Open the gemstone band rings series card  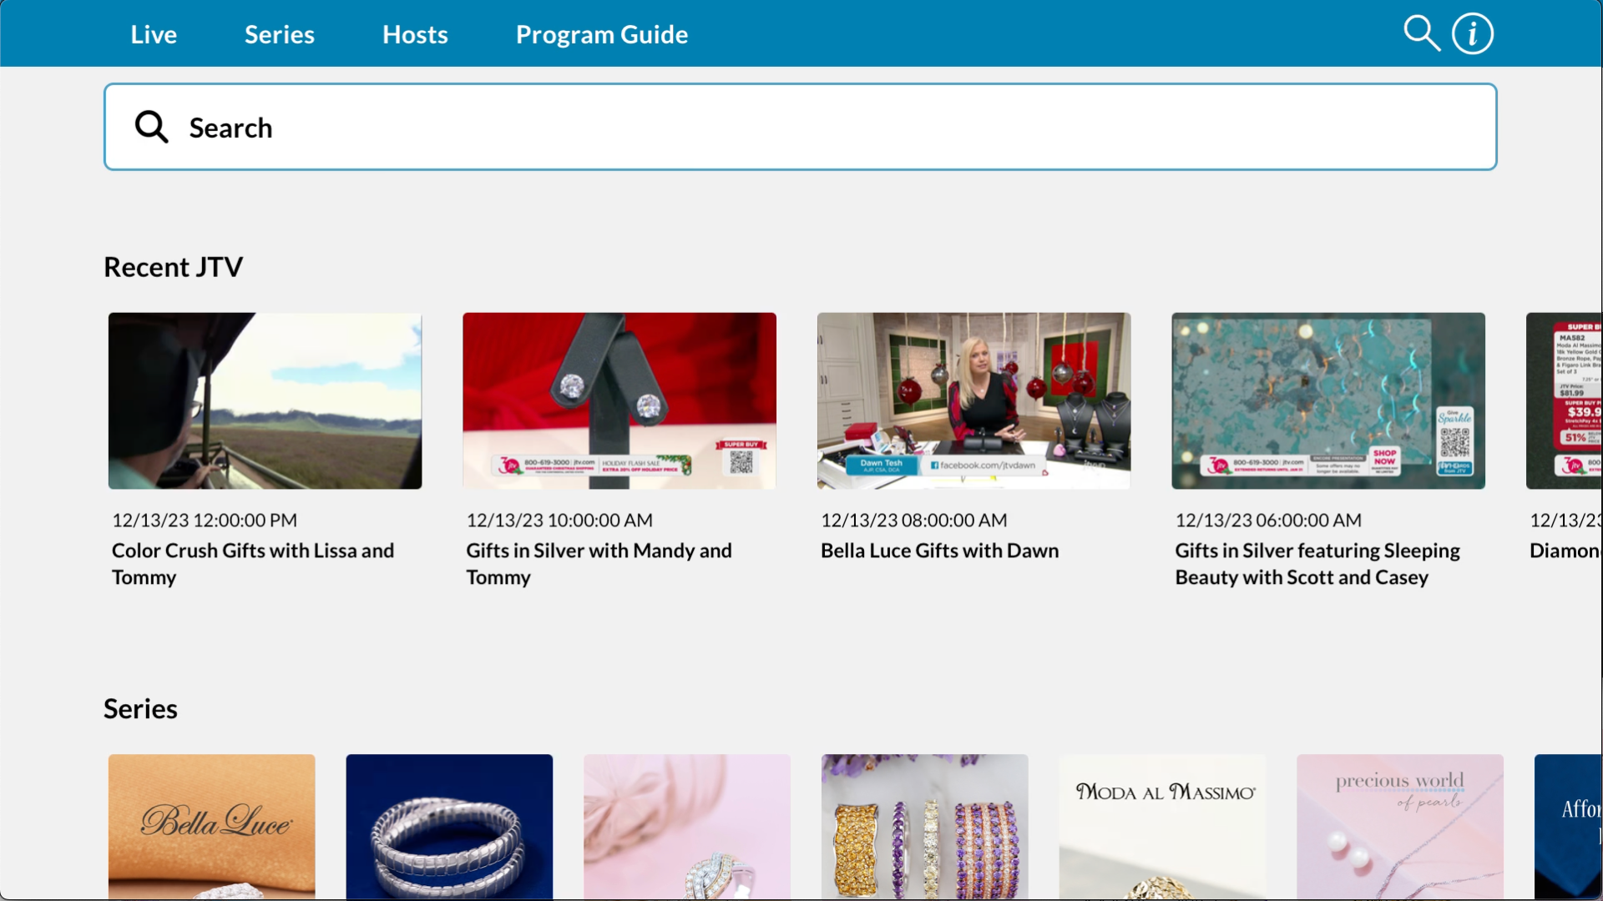coord(925,827)
